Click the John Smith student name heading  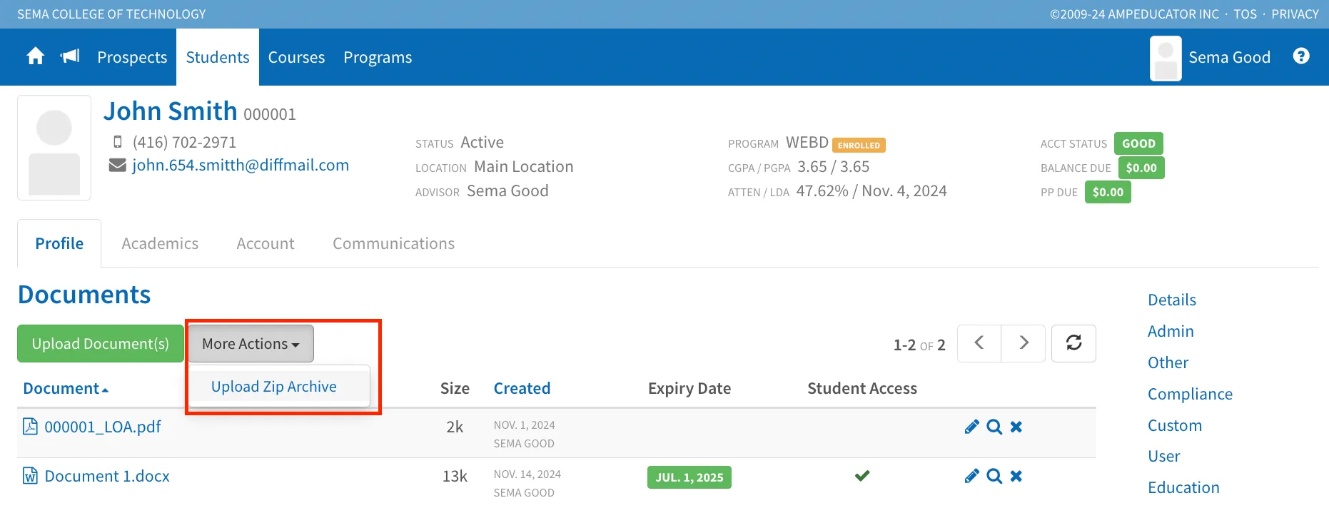[x=171, y=111]
